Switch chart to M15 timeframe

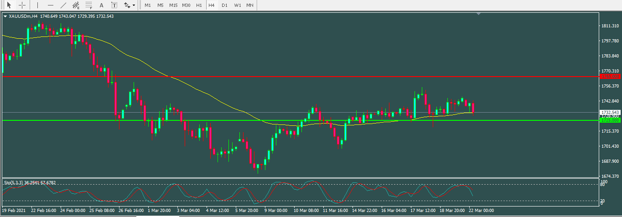click(173, 5)
